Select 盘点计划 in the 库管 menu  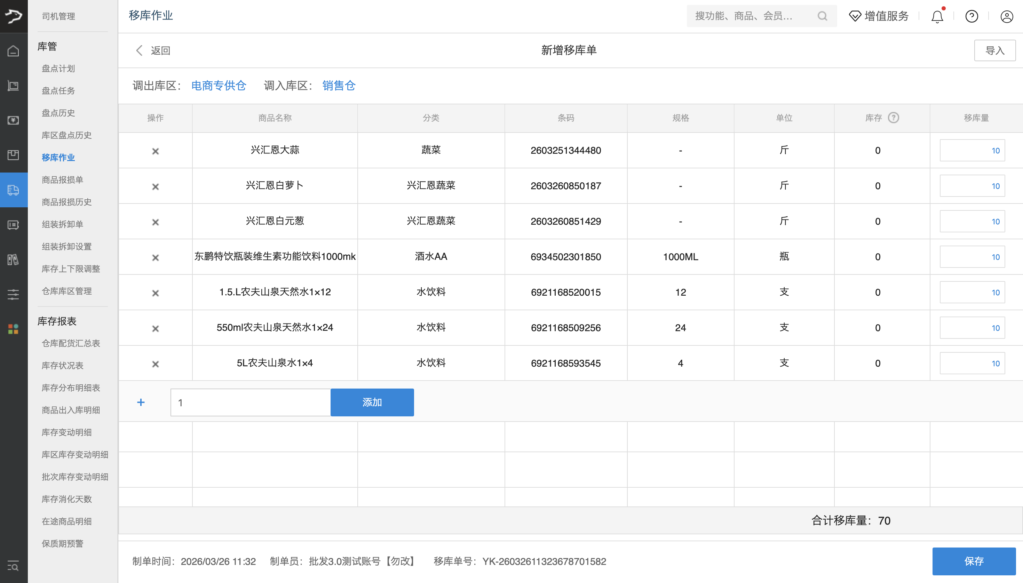pos(58,69)
